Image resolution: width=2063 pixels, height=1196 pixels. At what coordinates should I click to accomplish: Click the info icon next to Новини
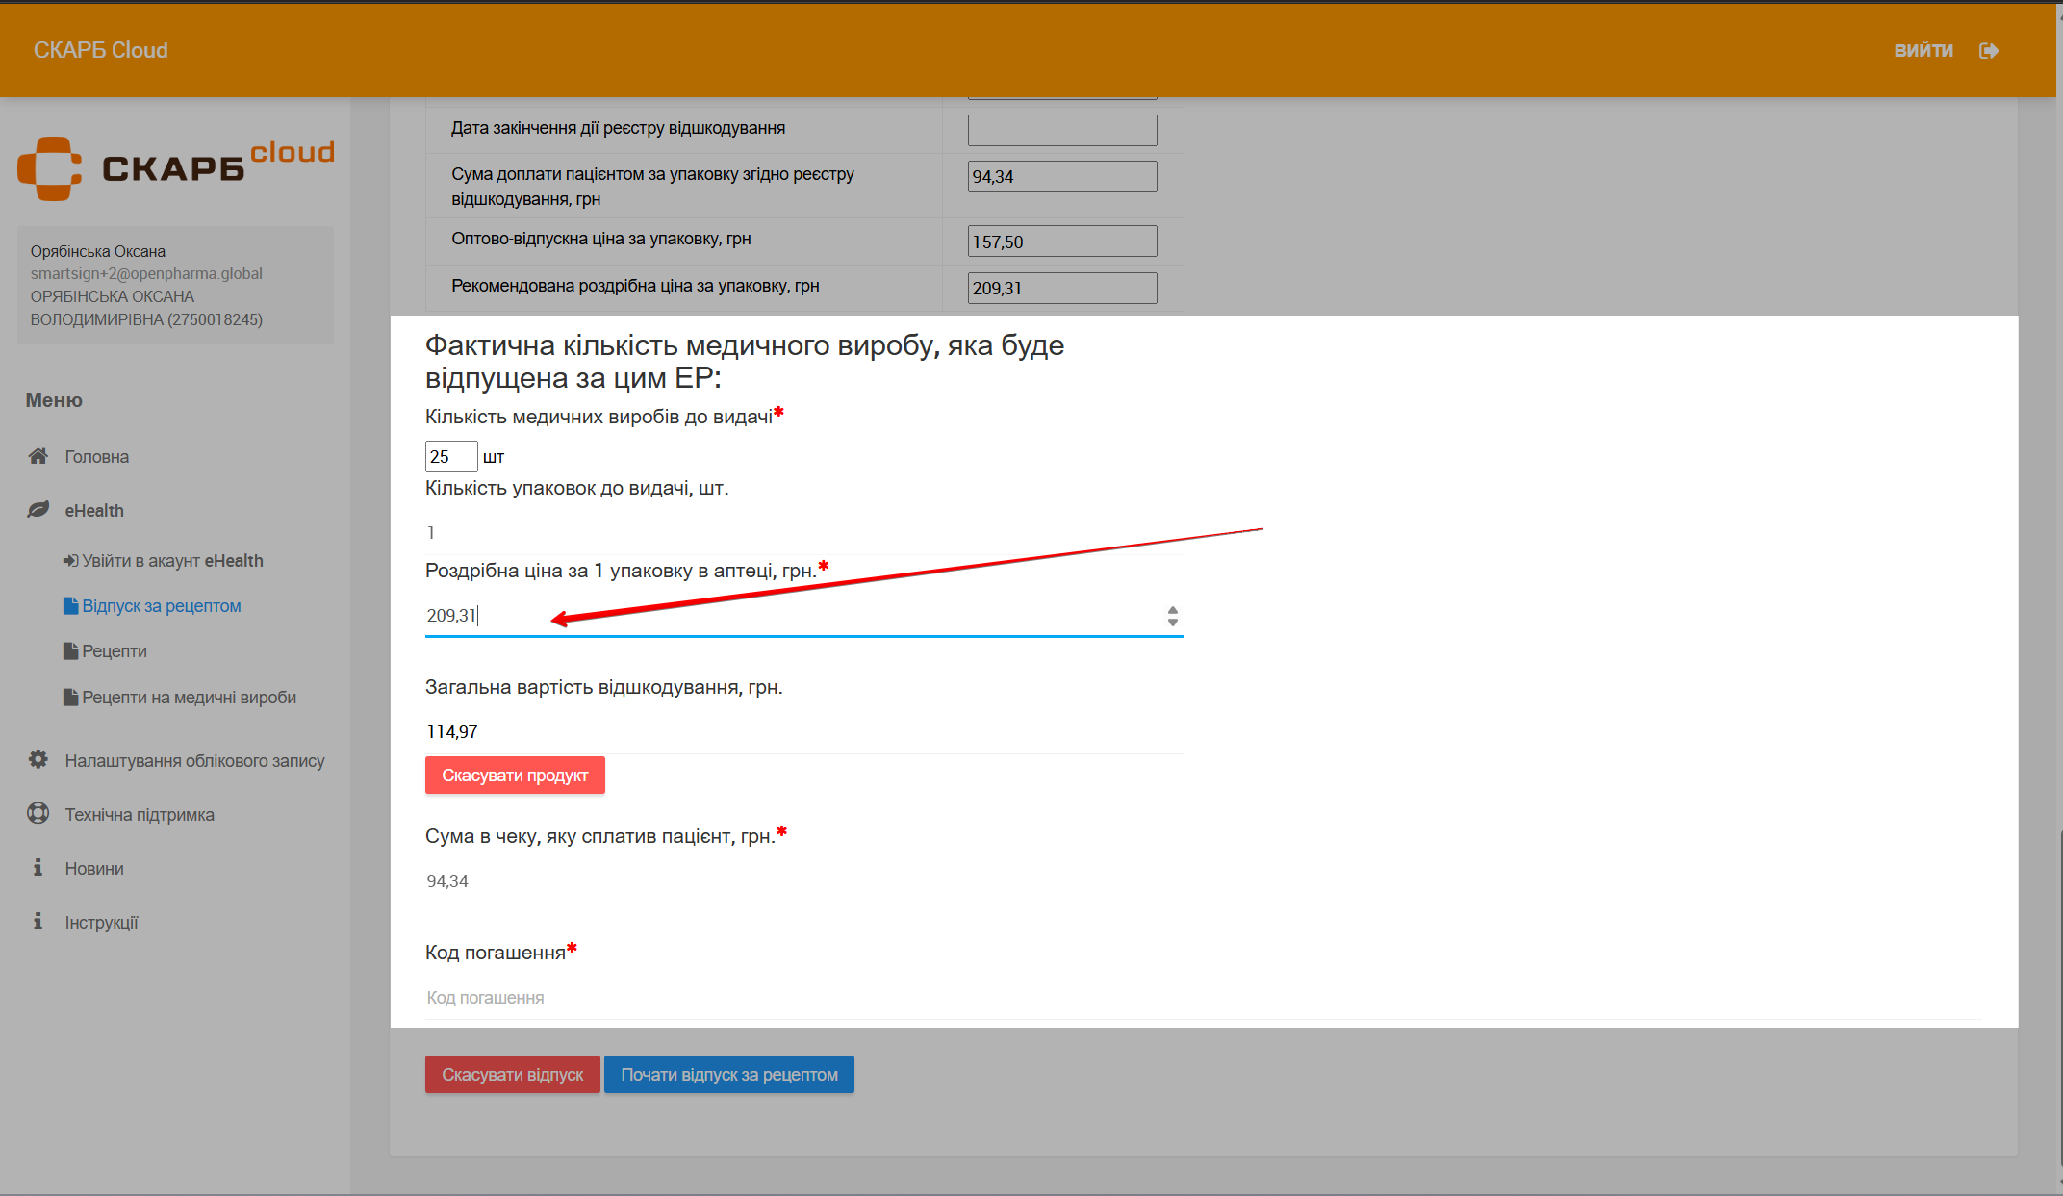point(38,868)
